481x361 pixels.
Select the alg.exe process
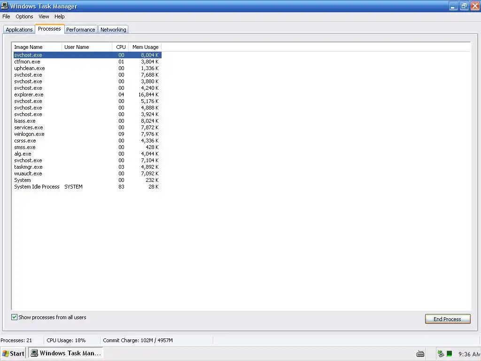coord(87,154)
